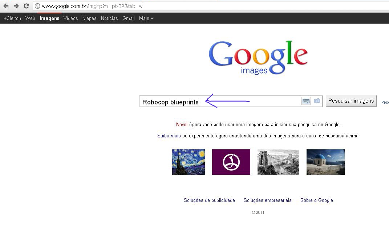389x232 pixels.
Task: Select the blue dome church thumbnail
Action: [325, 162]
